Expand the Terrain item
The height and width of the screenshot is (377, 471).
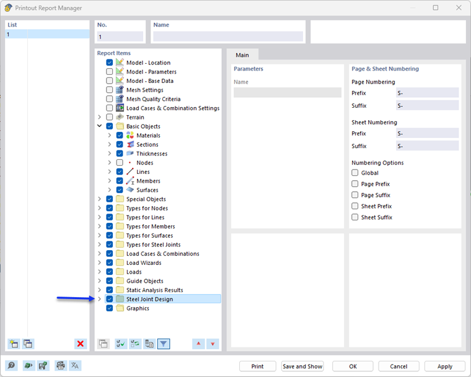(x=99, y=117)
